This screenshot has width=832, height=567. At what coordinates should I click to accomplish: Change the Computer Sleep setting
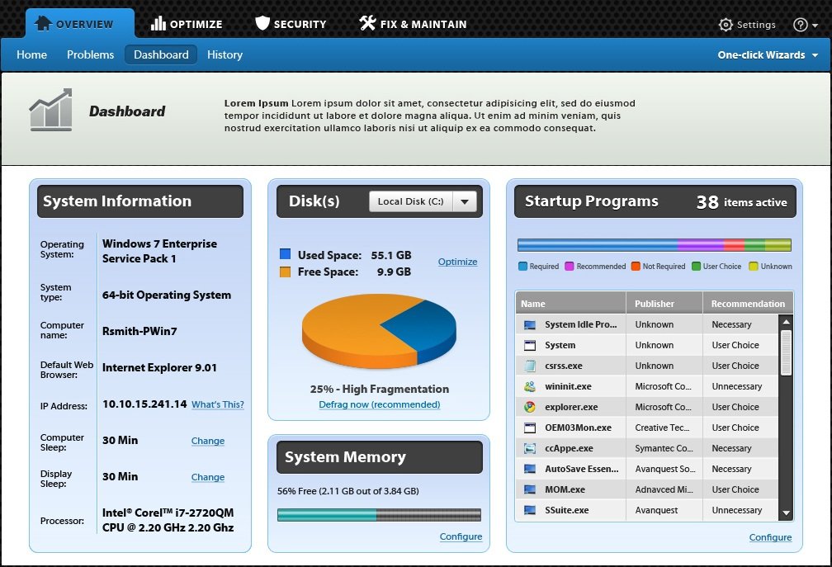pos(207,441)
